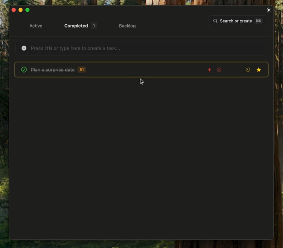Image resolution: width=283 pixels, height=248 pixels.
Task: Click the red face icon on the task
Action: coord(219,69)
